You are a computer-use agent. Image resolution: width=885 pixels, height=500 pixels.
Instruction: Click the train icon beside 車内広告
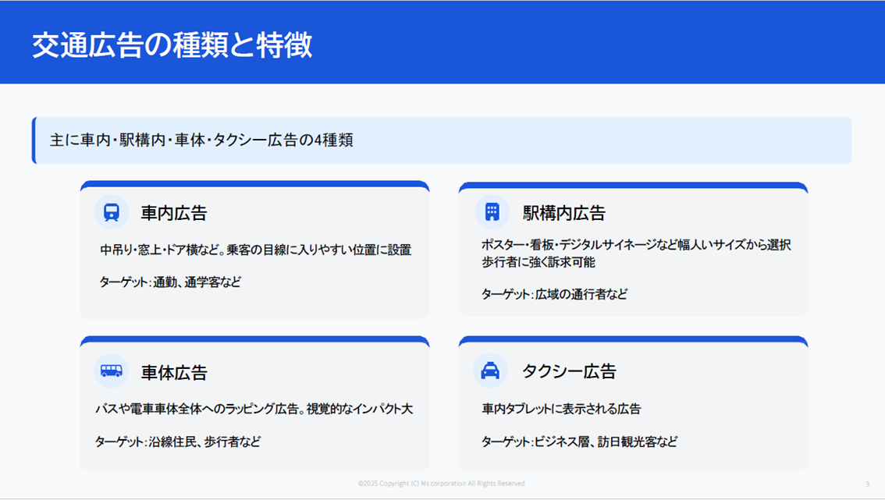coord(112,212)
